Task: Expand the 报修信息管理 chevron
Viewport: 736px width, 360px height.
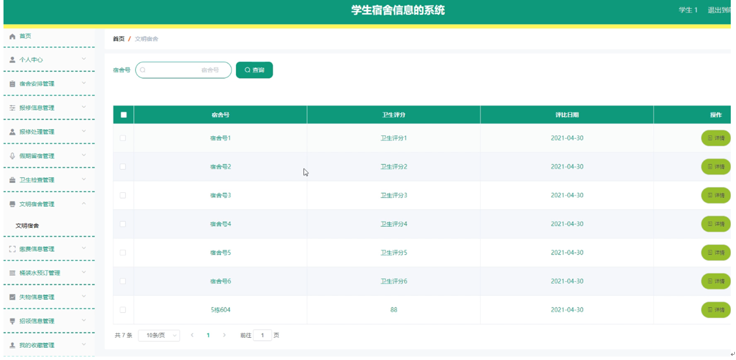Action: pos(84,107)
